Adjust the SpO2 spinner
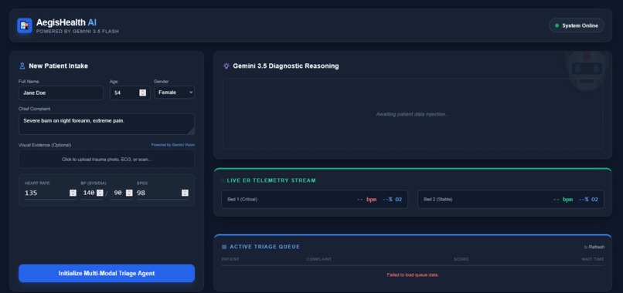623x293 pixels. 185,193
